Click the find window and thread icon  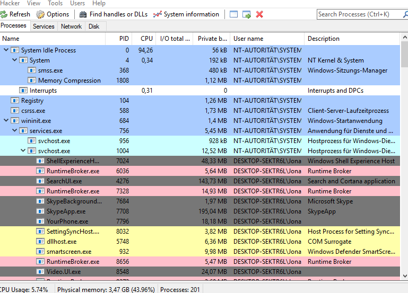coord(247,14)
